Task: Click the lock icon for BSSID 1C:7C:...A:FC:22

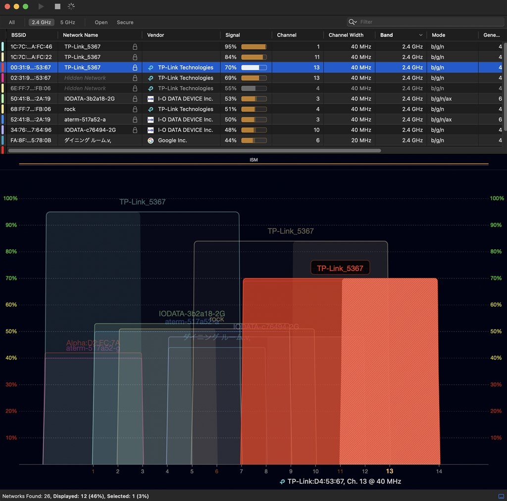Action: (x=135, y=57)
